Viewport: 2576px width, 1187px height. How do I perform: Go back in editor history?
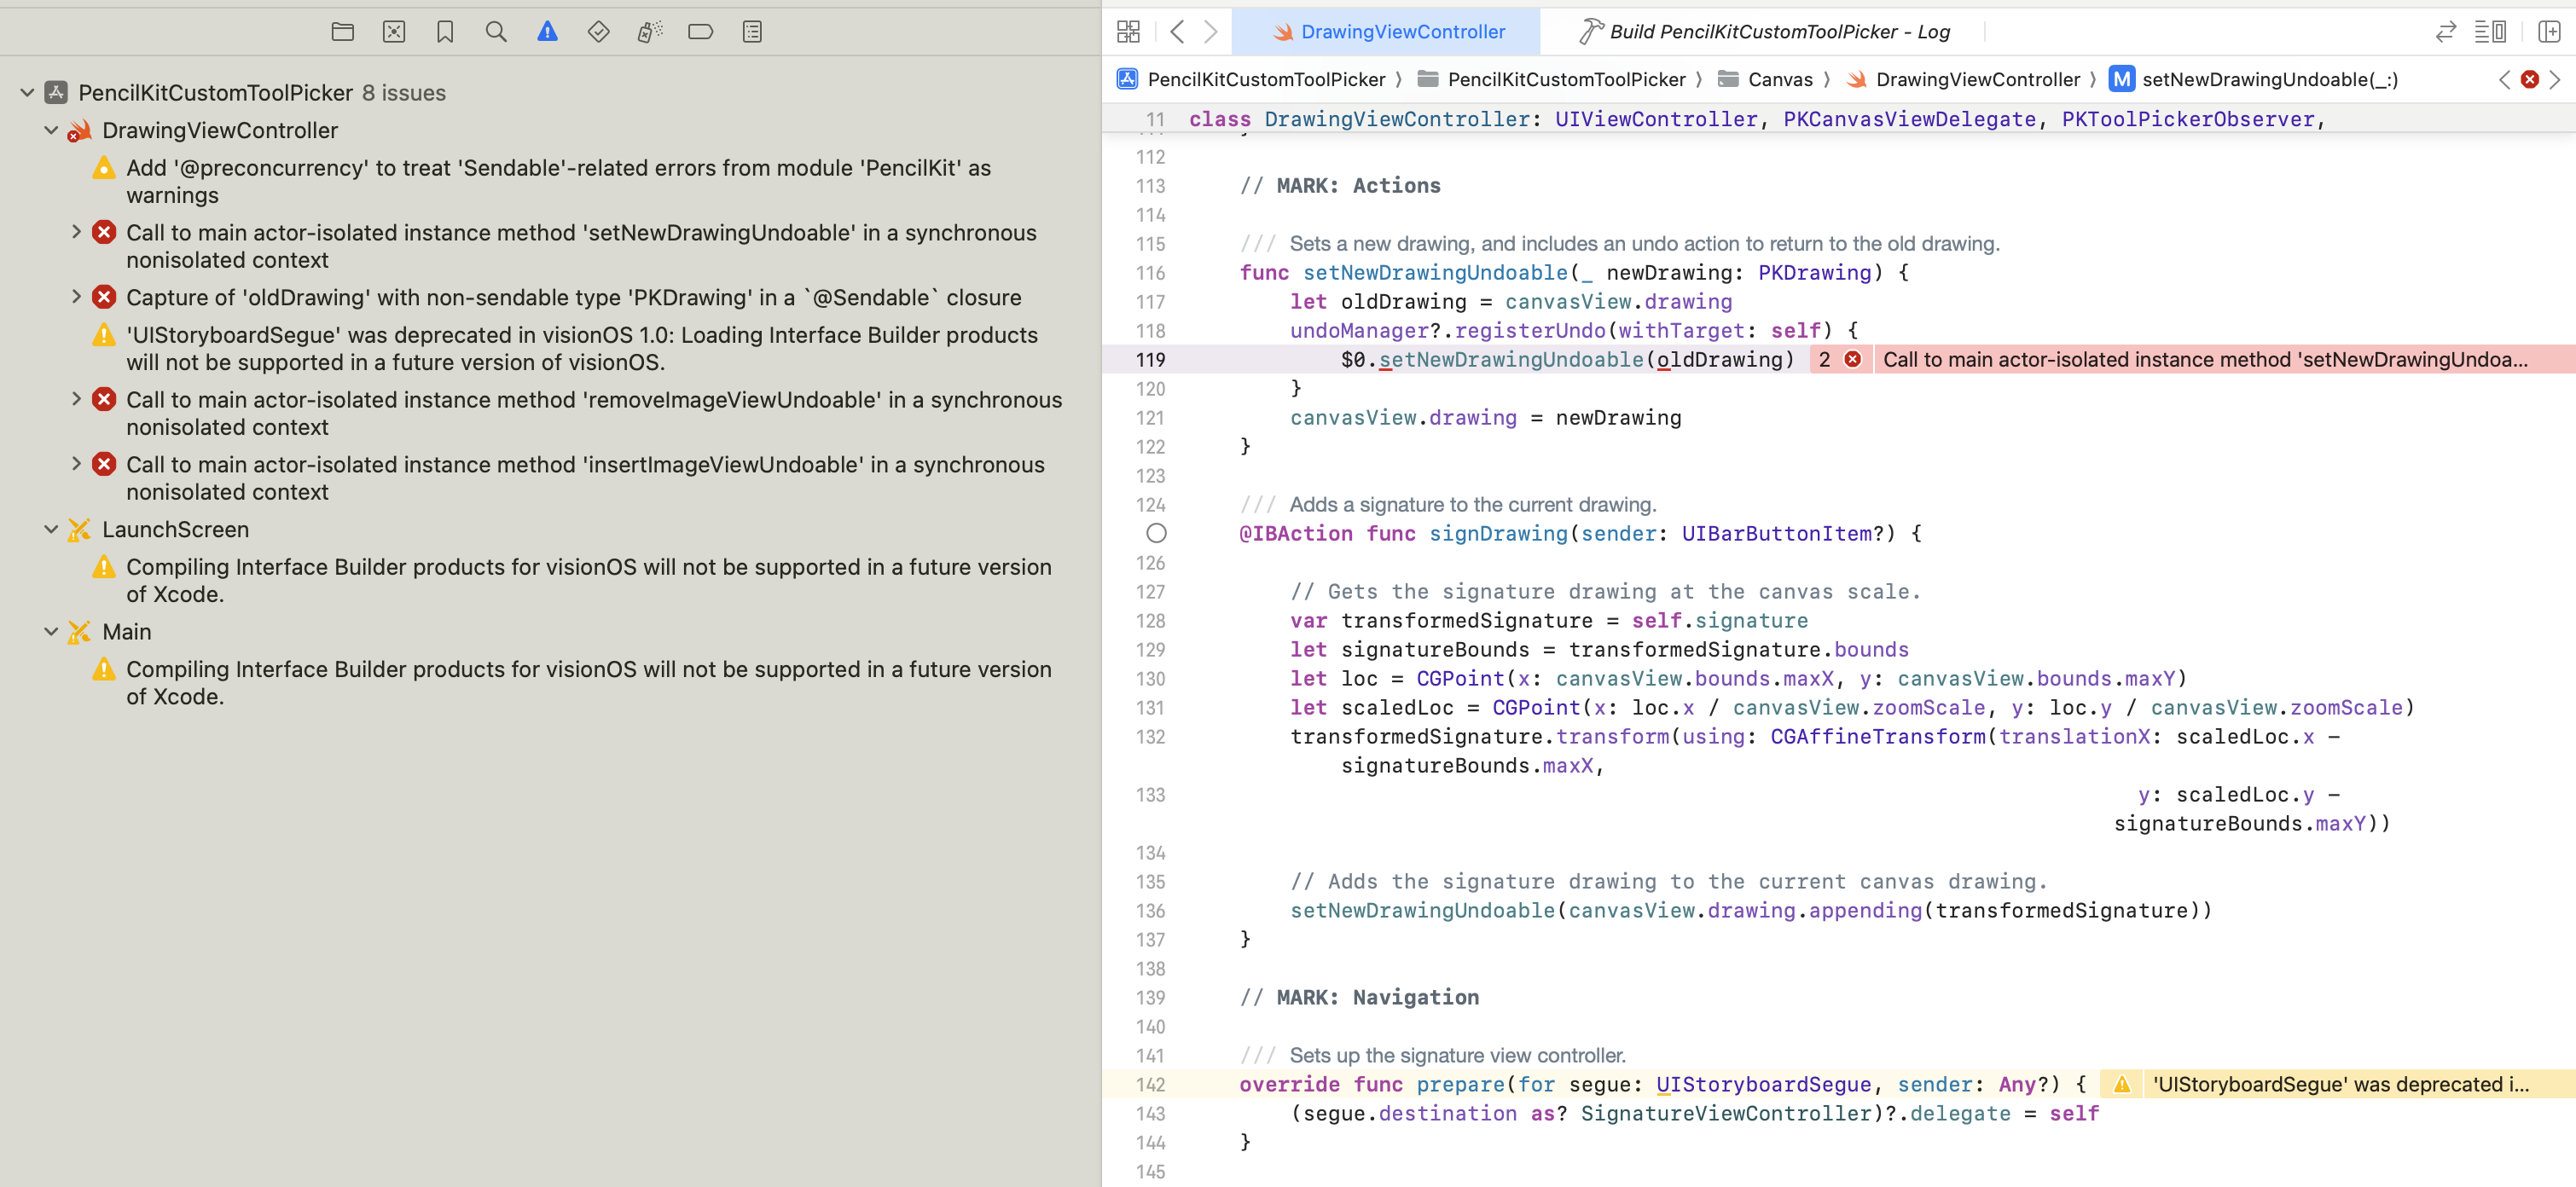click(1177, 32)
